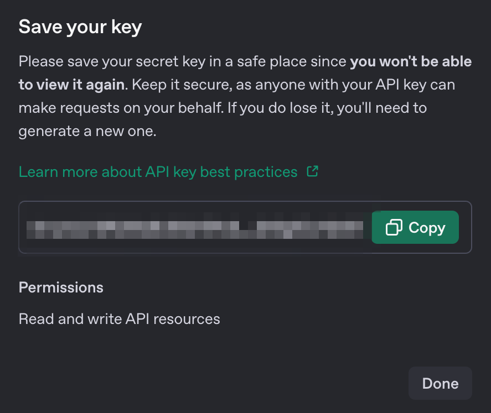Image resolution: width=491 pixels, height=413 pixels.
Task: Click the Save your key dialog title
Action: 80,26
